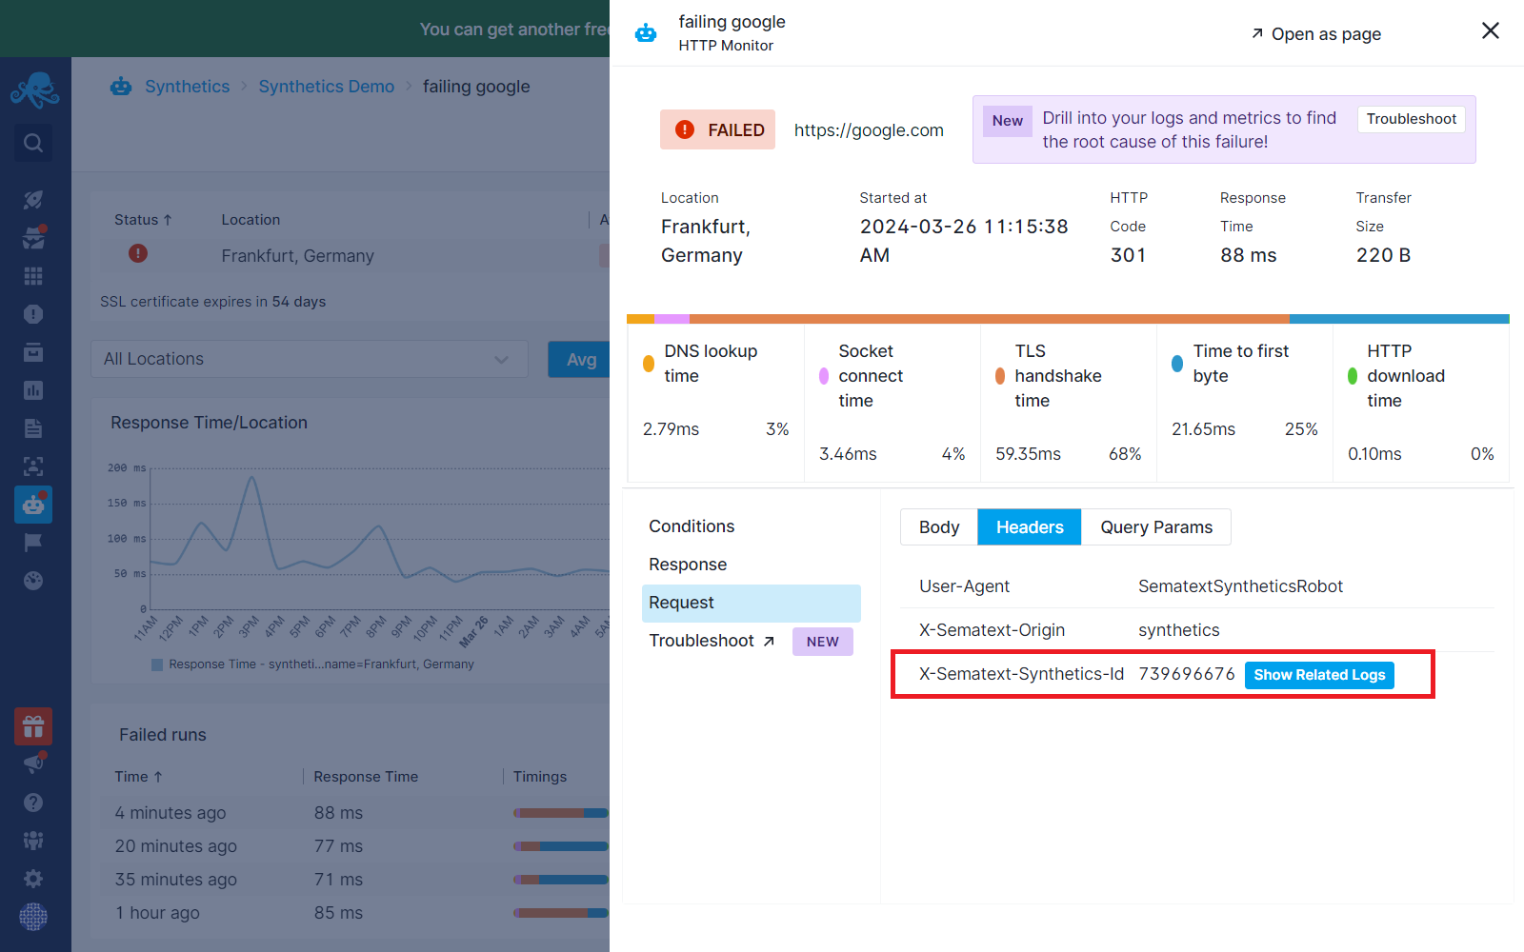Open the search icon in sidebar
The height and width of the screenshot is (952, 1524).
[33, 143]
